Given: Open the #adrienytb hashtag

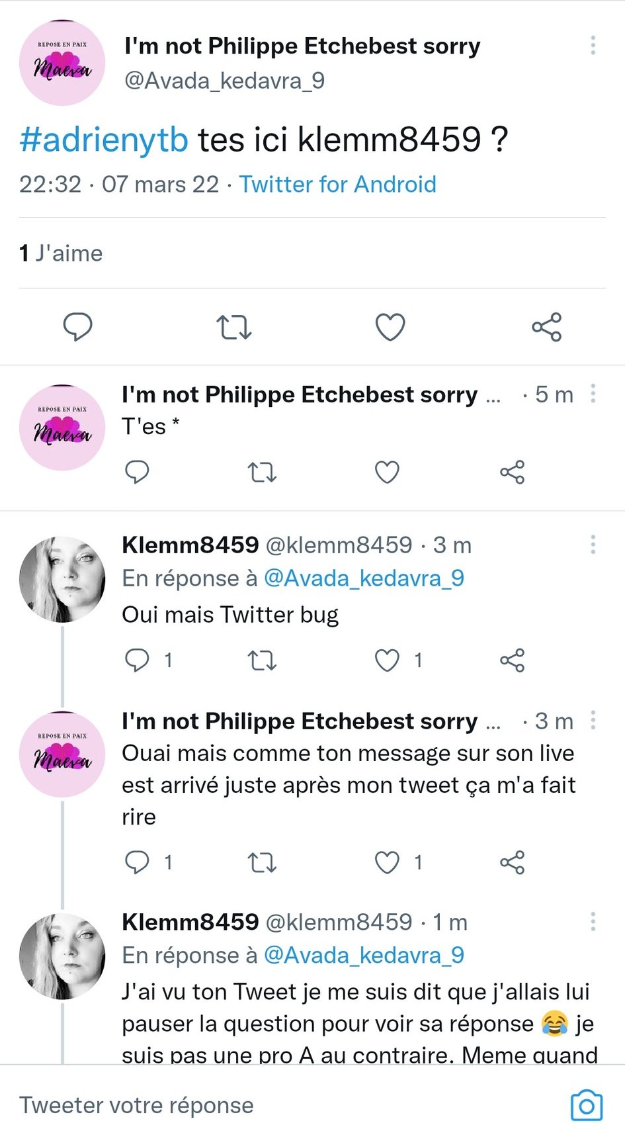Looking at the screenshot, I should point(104,140).
